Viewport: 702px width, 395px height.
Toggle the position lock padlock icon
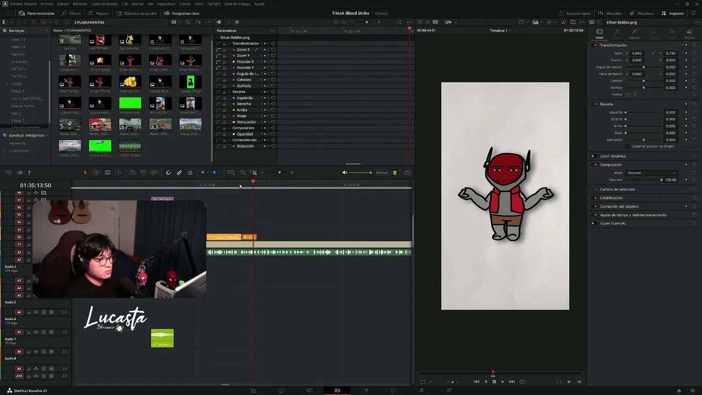(x=190, y=173)
